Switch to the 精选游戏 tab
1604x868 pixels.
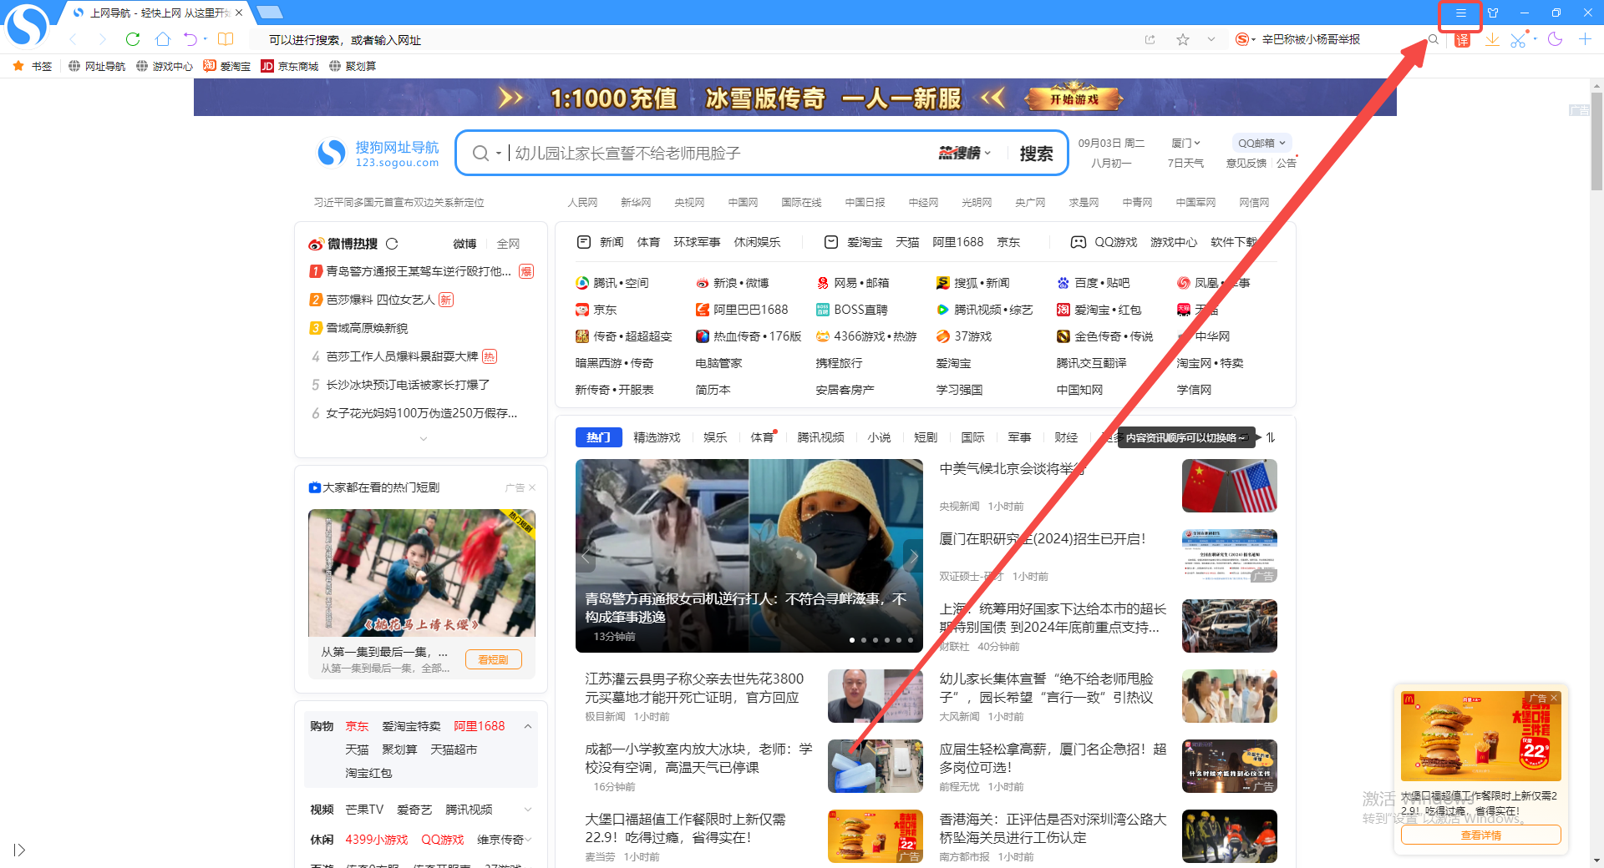point(657,437)
